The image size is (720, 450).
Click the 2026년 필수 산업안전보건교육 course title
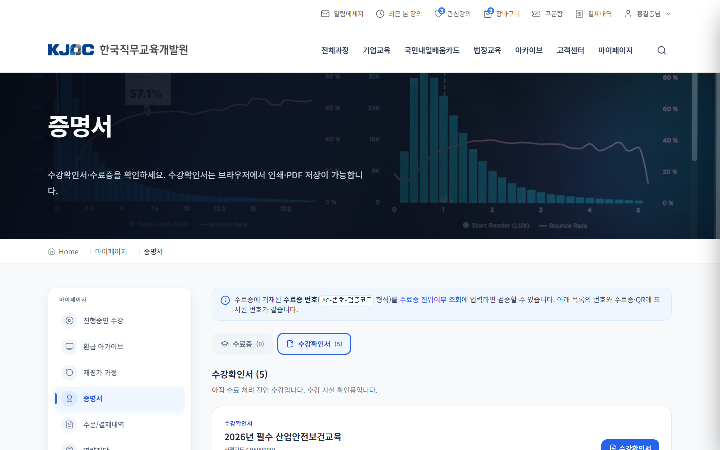tap(283, 437)
